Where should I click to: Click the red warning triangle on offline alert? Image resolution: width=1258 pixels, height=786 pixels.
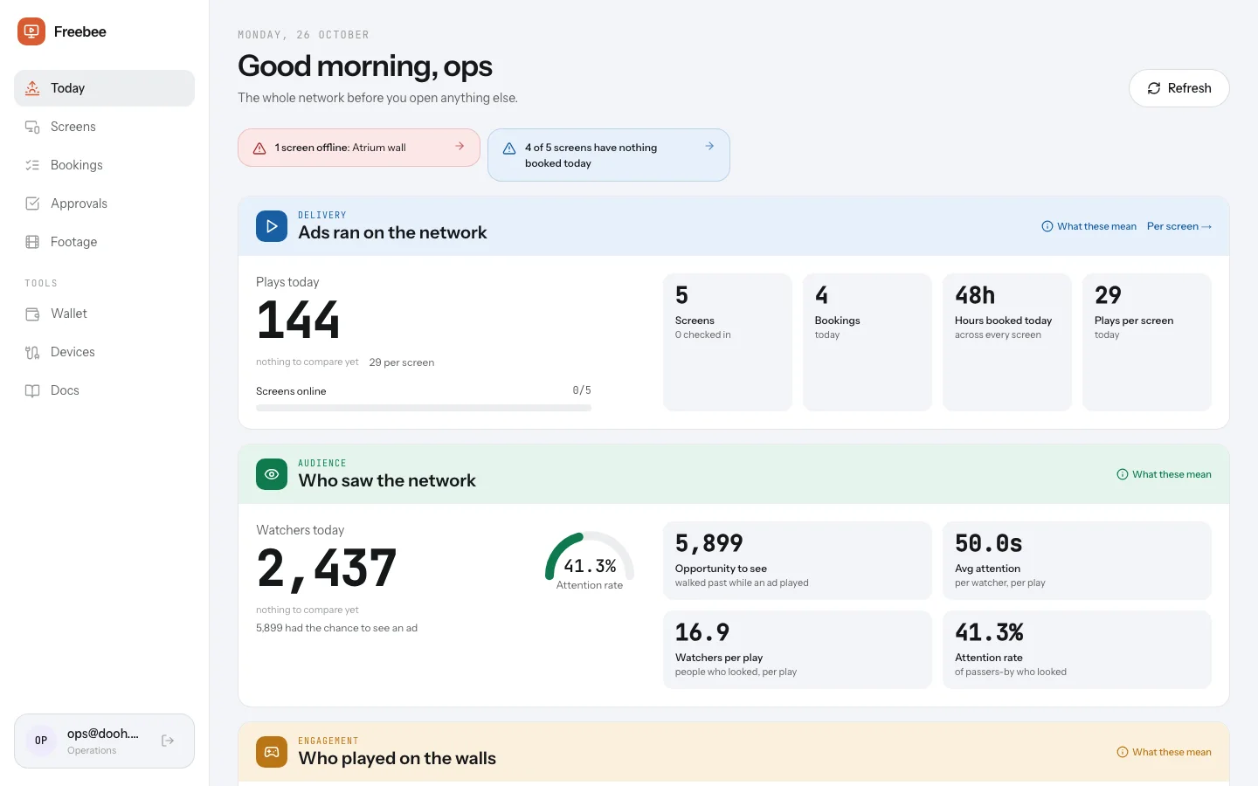click(x=259, y=148)
